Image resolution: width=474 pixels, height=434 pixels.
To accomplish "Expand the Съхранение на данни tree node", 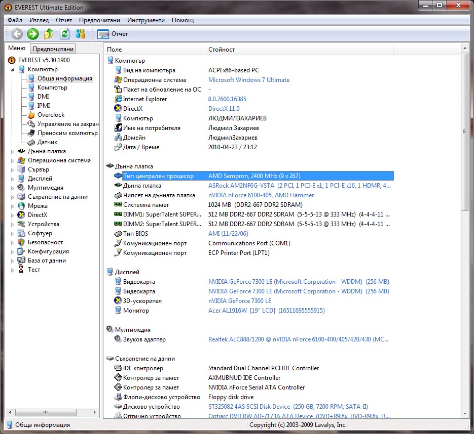I will (x=12, y=197).
